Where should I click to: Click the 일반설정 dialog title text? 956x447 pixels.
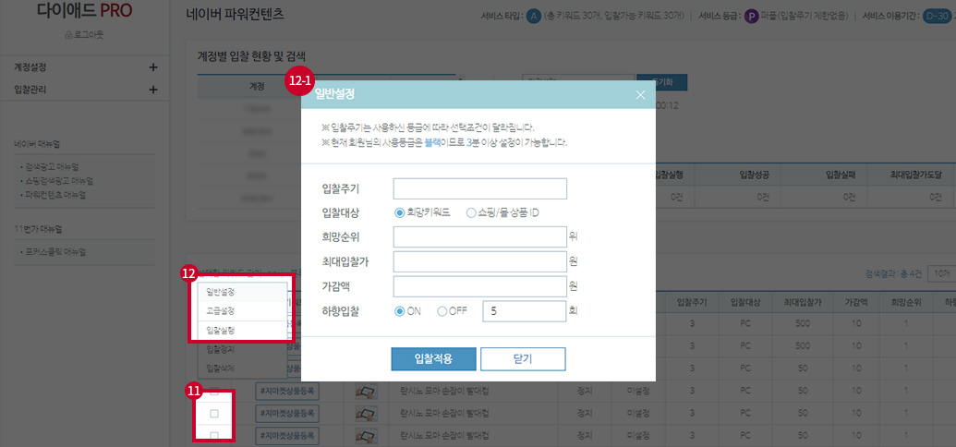(x=334, y=94)
